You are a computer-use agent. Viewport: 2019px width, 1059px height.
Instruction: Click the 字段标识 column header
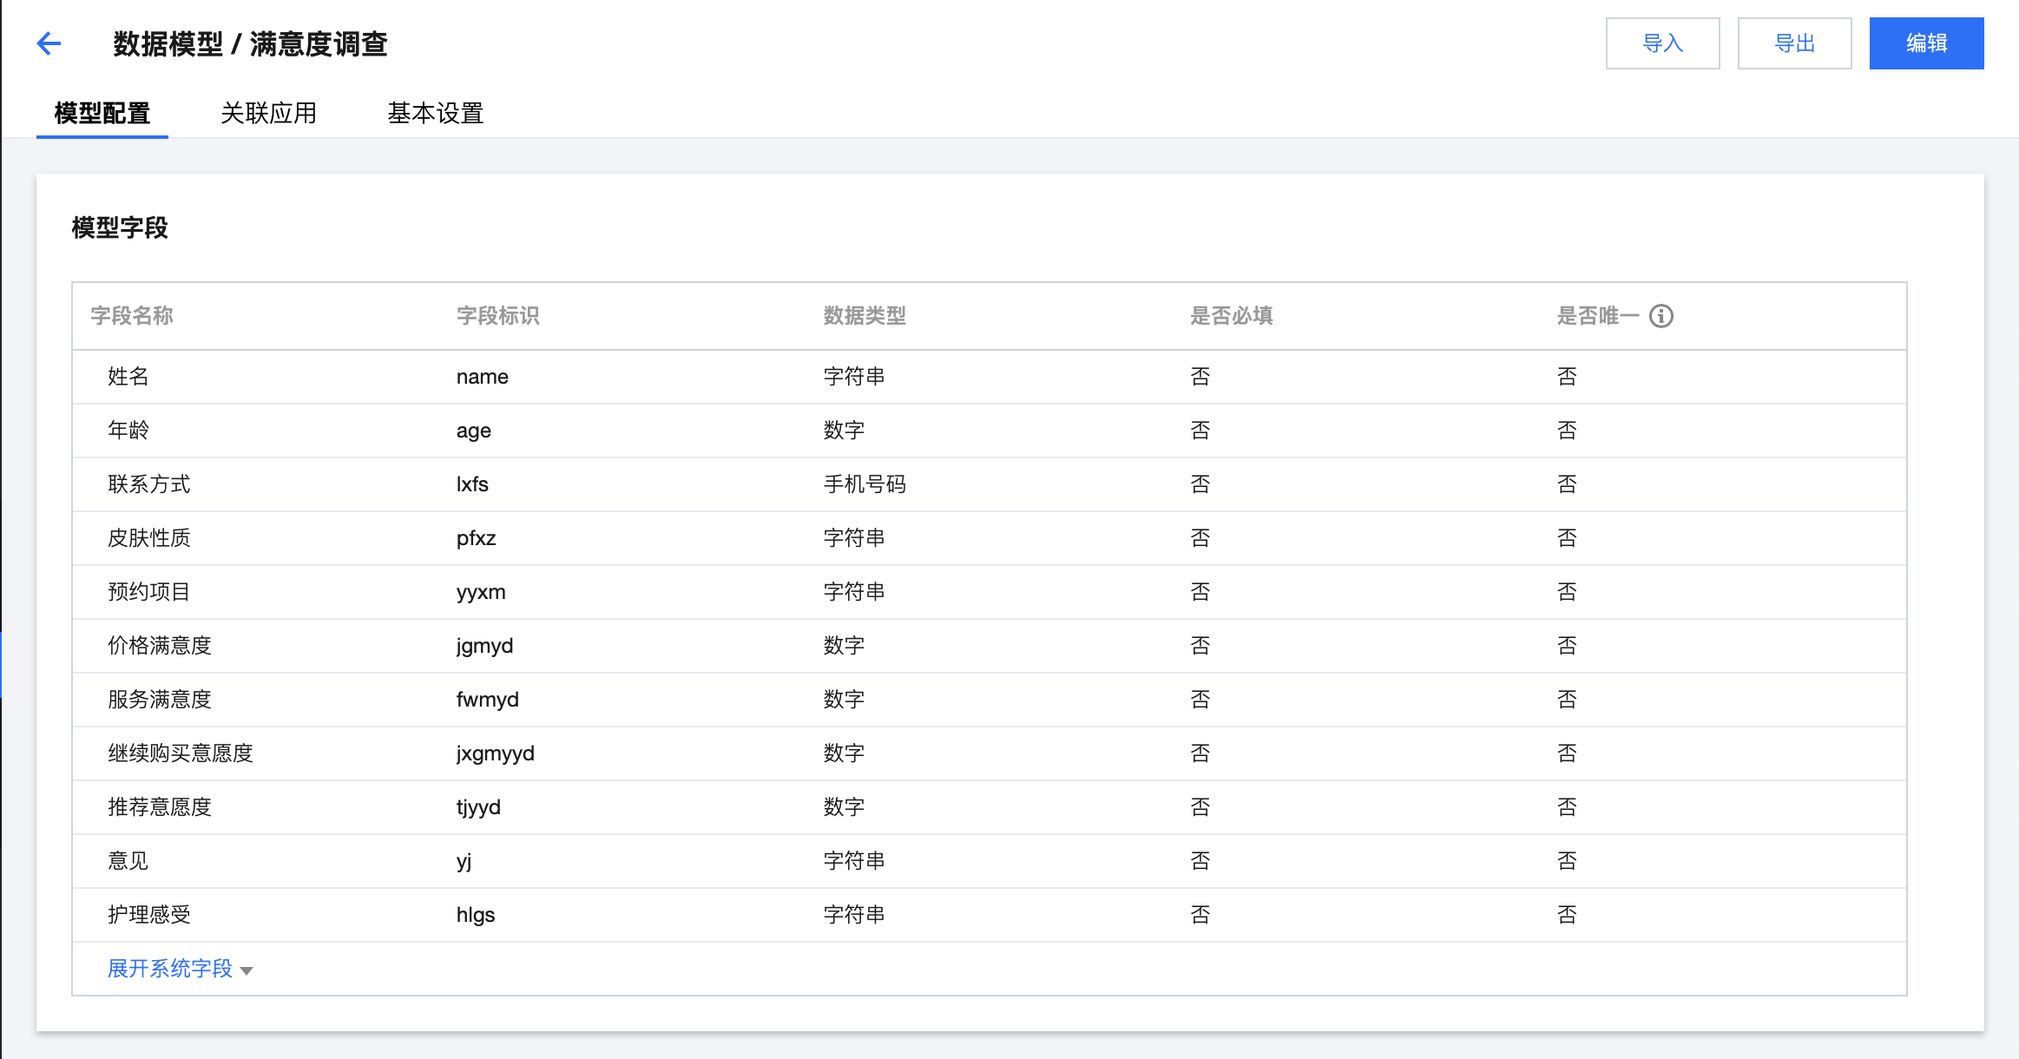[x=497, y=316]
